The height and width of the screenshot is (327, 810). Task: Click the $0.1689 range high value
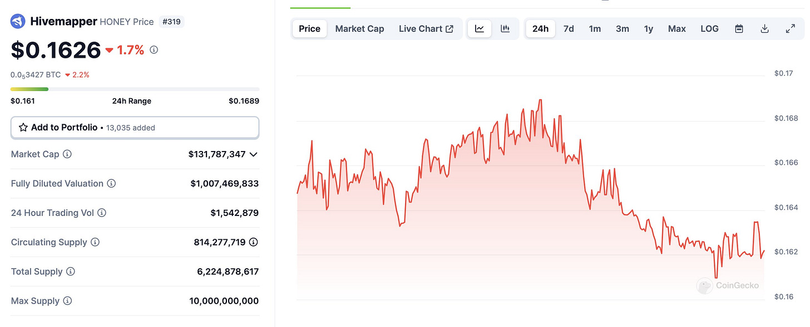coord(244,101)
